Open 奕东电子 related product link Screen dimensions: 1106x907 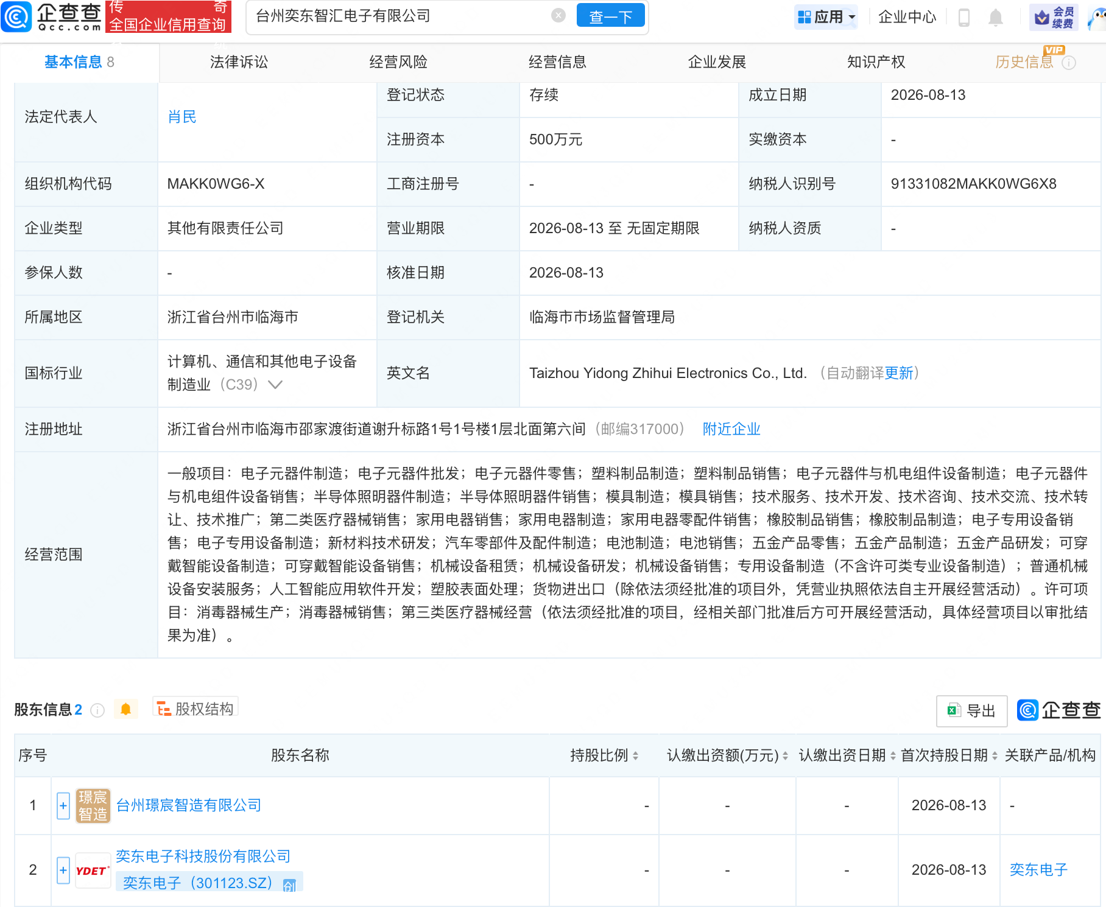(x=1038, y=870)
